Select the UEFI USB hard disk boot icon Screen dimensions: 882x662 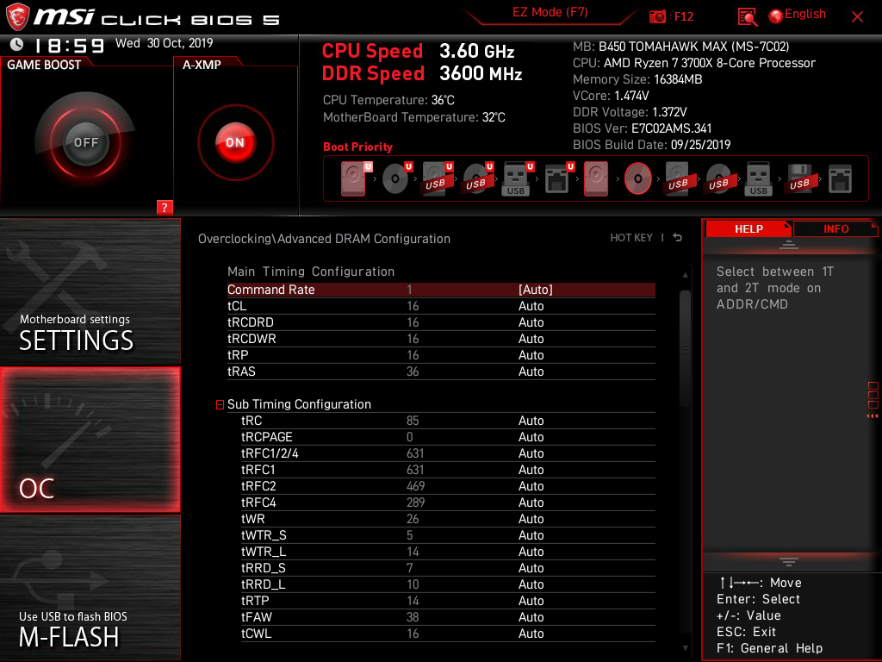pos(435,178)
